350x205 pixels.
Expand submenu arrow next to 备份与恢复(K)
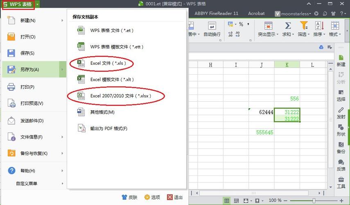pos(62,153)
